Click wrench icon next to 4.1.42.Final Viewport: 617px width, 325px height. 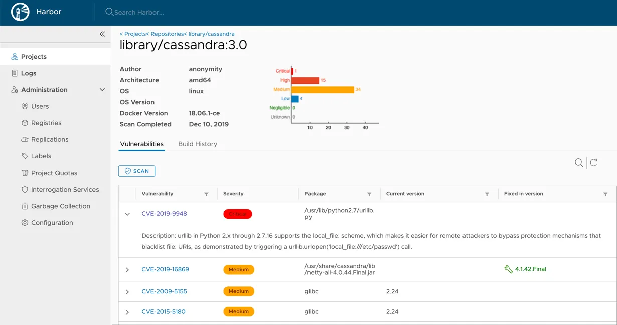[x=508, y=269]
